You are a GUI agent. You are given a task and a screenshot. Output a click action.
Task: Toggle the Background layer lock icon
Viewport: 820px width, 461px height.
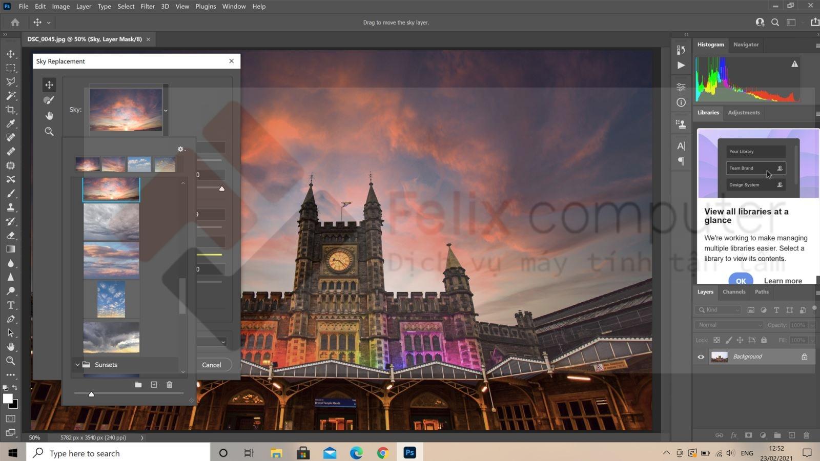tap(804, 357)
